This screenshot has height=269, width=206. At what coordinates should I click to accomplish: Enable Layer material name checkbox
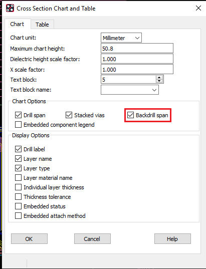18,178
